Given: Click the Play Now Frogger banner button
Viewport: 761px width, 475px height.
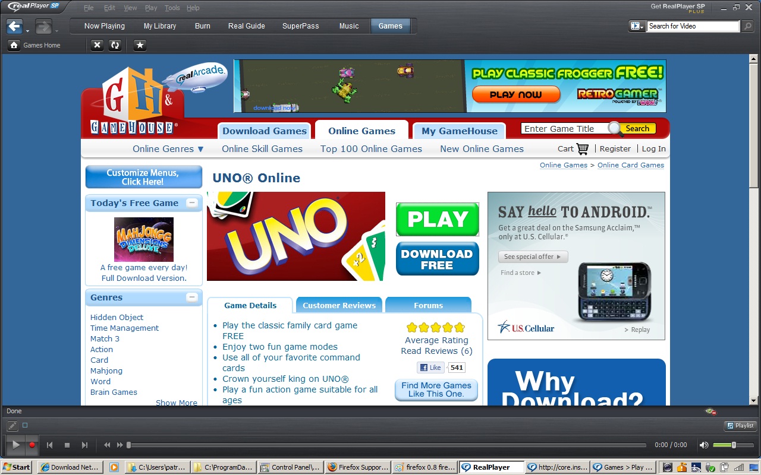Looking at the screenshot, I should (516, 94).
